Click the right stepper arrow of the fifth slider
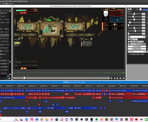This screenshot has height=122, width=148. pyautogui.click(x=144, y=25)
